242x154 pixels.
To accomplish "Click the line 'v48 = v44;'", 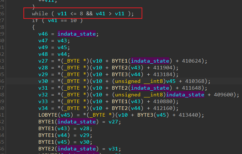I will [x=54, y=54].
